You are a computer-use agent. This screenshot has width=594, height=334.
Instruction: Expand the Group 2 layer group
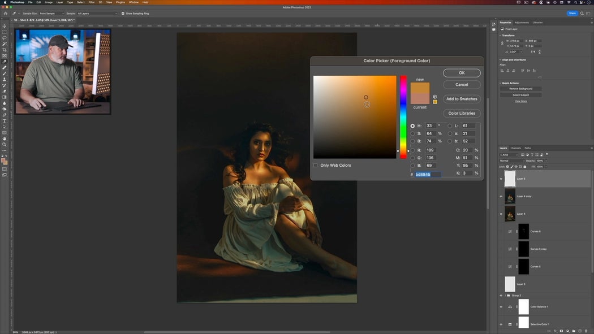[x=505, y=295]
